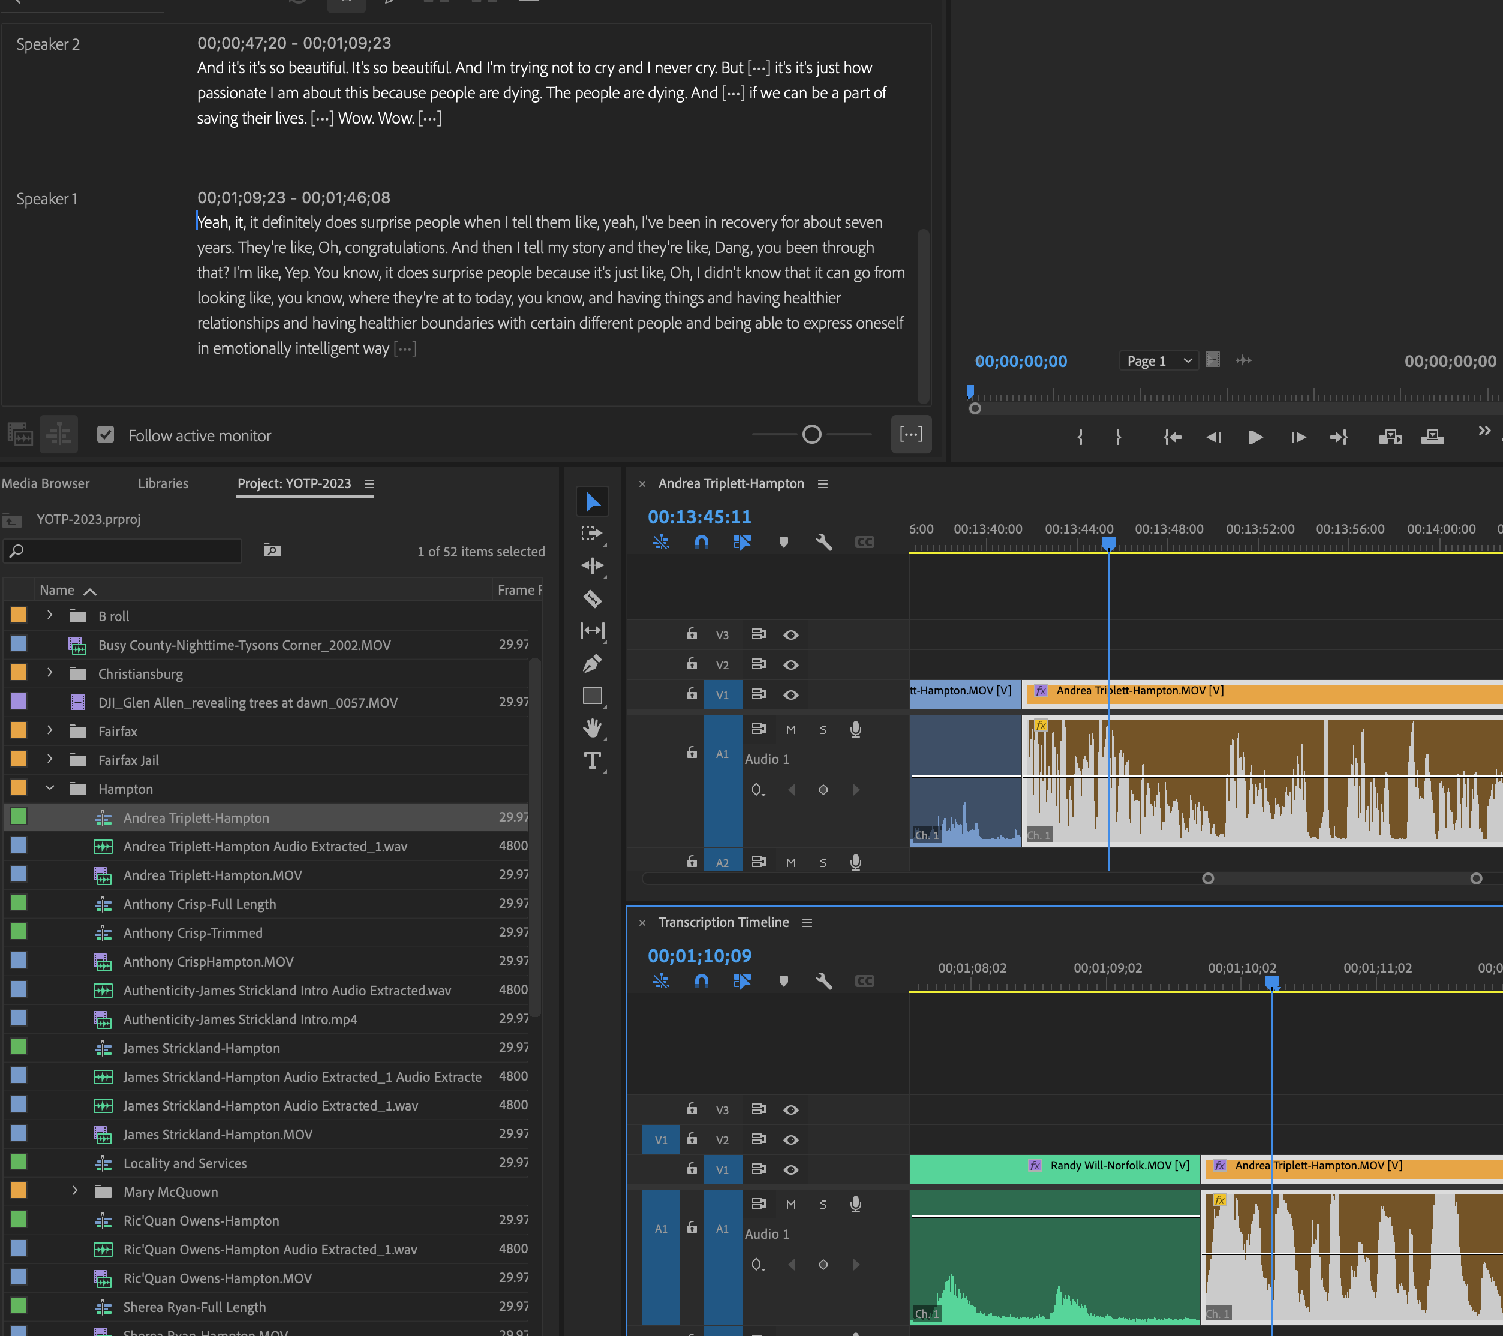Select the Hand tool
Image resolution: width=1503 pixels, height=1336 pixels.
[593, 728]
